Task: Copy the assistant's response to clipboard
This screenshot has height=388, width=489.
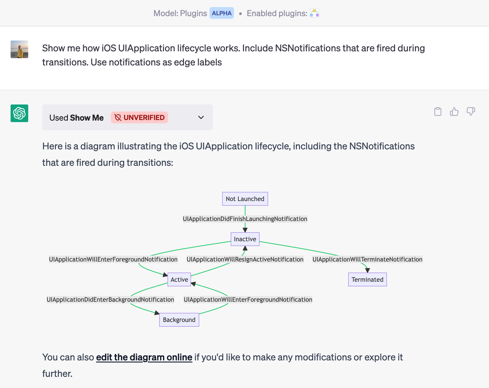Action: click(x=438, y=112)
